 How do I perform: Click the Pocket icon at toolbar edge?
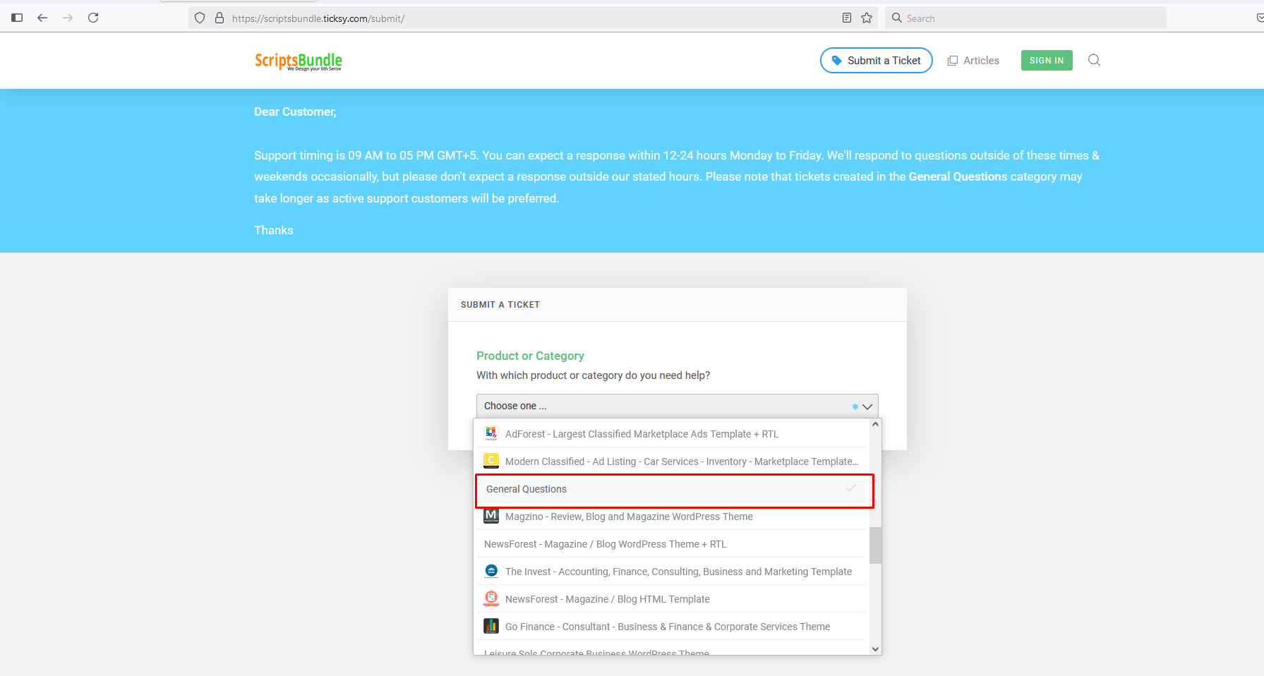[x=1260, y=18]
